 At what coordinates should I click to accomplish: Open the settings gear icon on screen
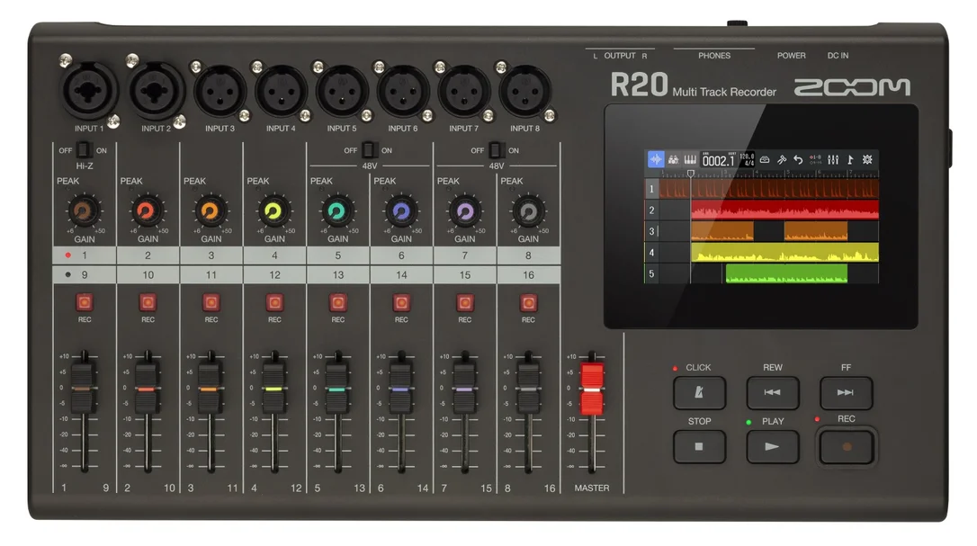(867, 159)
